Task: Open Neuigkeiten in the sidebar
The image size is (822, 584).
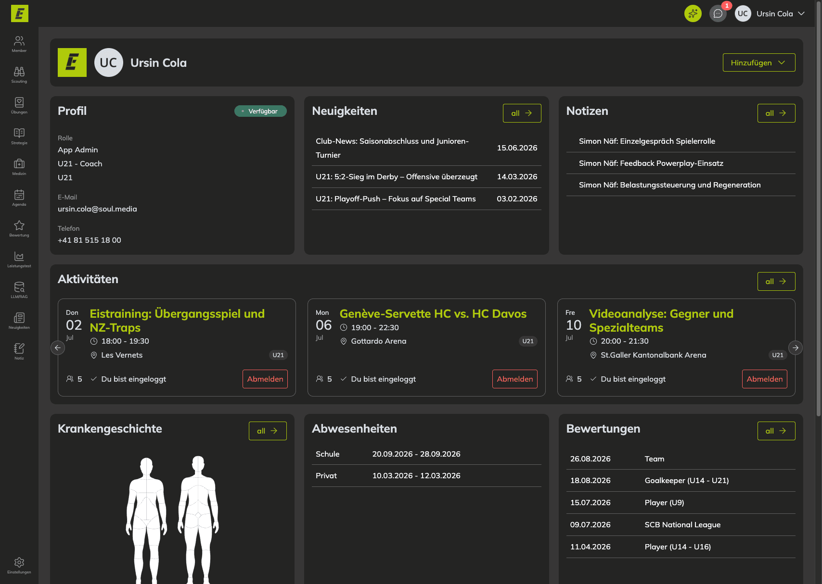Action: coord(19,321)
